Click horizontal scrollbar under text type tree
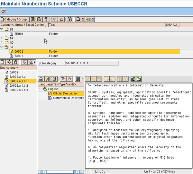193x174 pixels. tap(61, 172)
